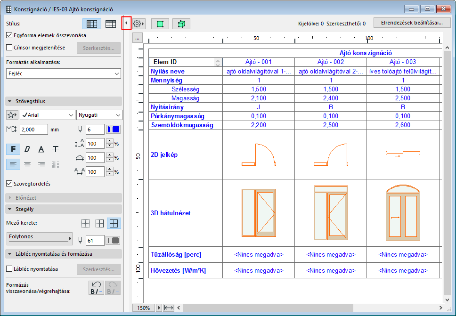The width and height of the screenshot is (456, 316).
Task: Toggle italic (D) text formatting
Action: pos(27,149)
